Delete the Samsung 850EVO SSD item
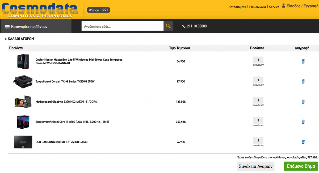Viewport: 319px width, 173px height. point(303,142)
